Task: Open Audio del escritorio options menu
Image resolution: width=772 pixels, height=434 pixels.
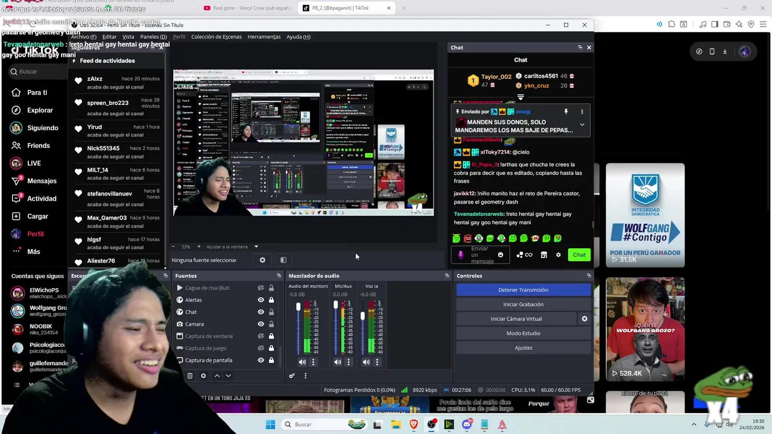Action: tap(313, 362)
